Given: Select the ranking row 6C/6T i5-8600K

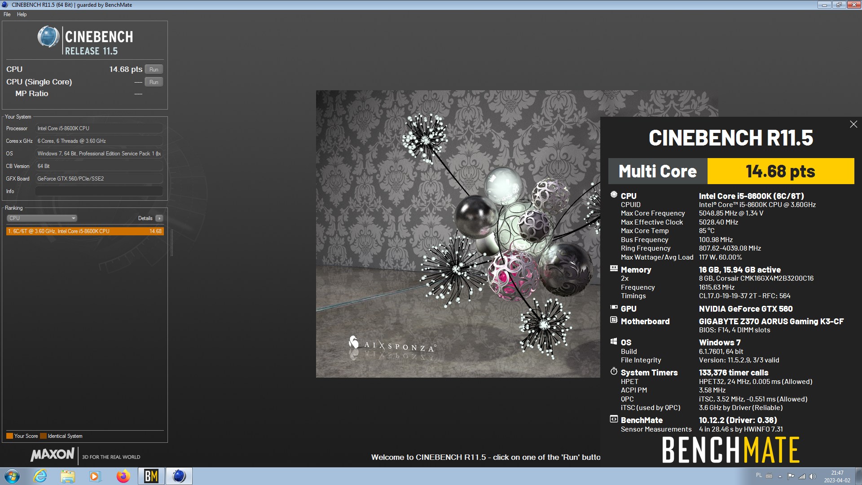Looking at the screenshot, I should pyautogui.click(x=85, y=231).
